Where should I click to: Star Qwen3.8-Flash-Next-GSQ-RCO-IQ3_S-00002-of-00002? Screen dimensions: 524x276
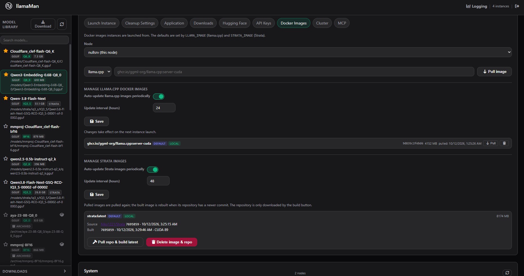[6, 182]
